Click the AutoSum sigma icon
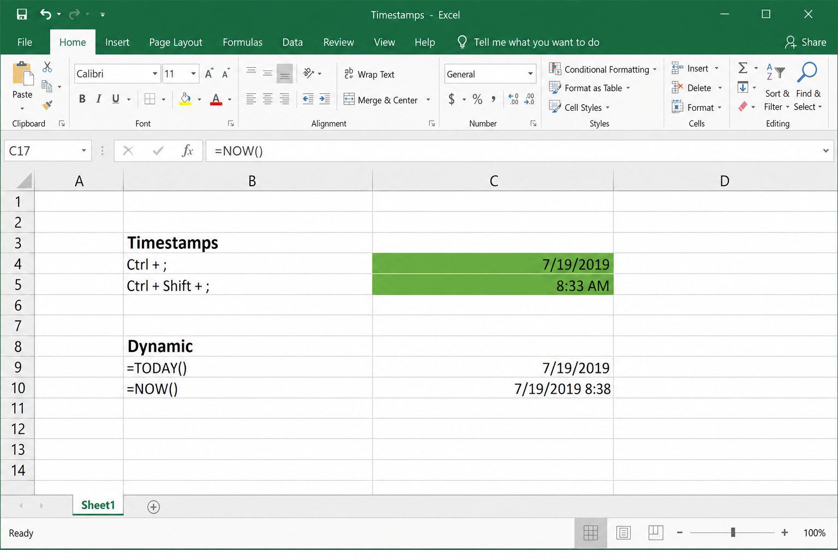 click(x=743, y=68)
